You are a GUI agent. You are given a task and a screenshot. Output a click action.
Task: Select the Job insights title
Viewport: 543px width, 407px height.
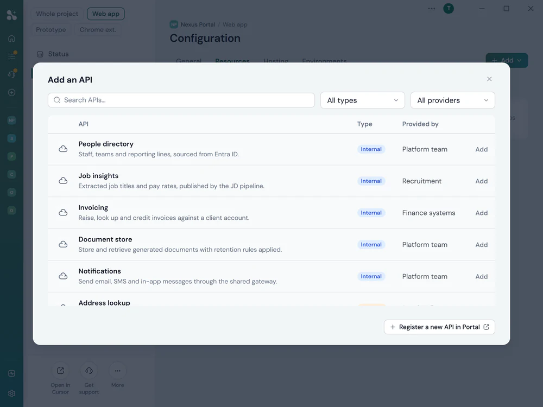tap(98, 176)
